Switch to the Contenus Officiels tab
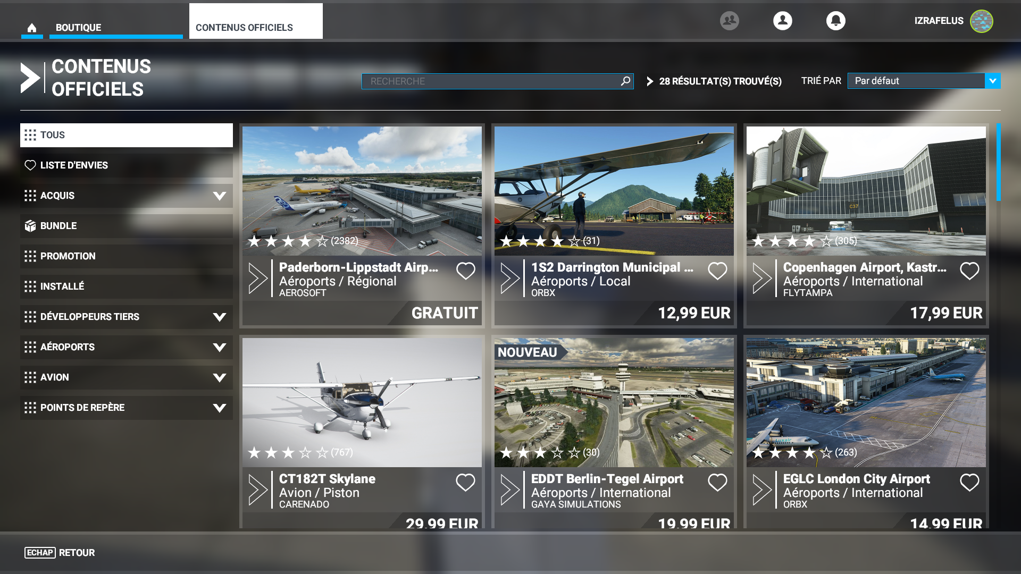 click(256, 21)
